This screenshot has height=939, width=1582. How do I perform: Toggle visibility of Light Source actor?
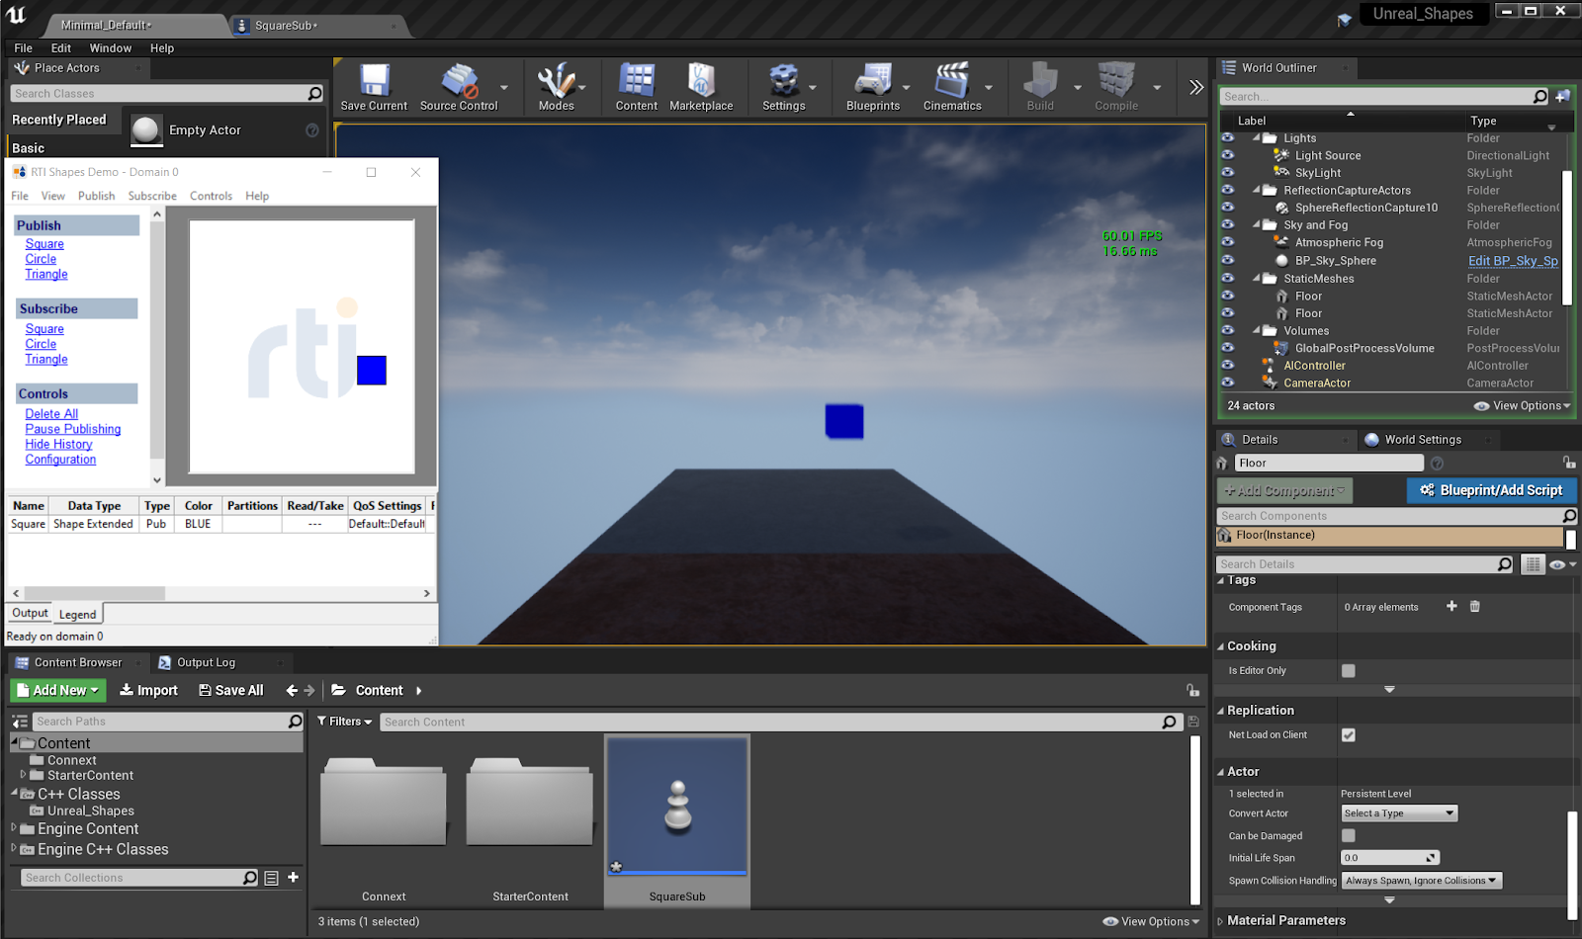(1227, 155)
